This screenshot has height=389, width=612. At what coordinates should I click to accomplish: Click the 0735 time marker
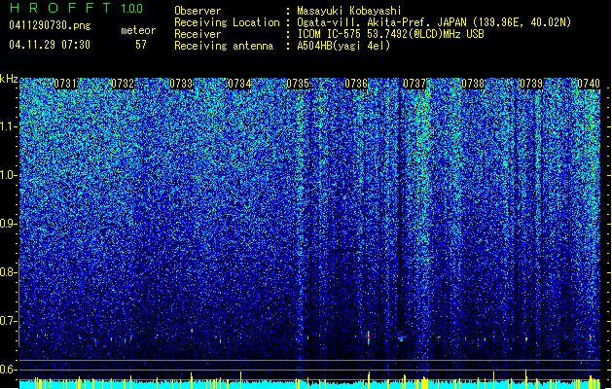[298, 84]
